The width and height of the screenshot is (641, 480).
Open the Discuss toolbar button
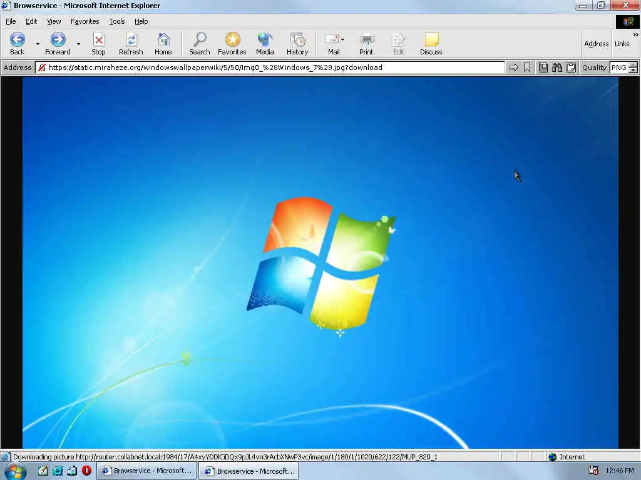[x=431, y=44]
